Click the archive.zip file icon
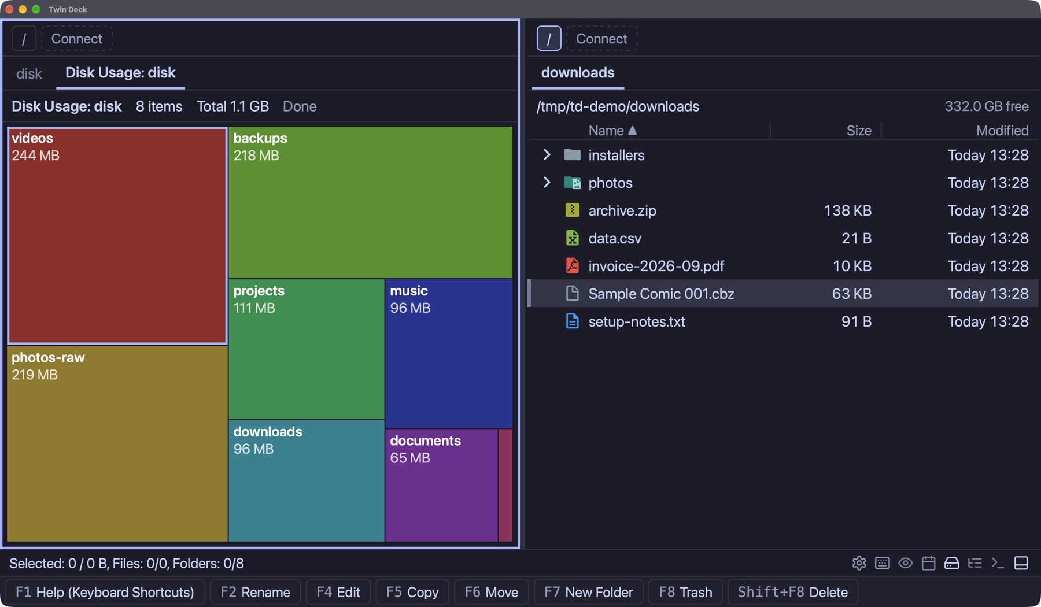 tap(572, 210)
